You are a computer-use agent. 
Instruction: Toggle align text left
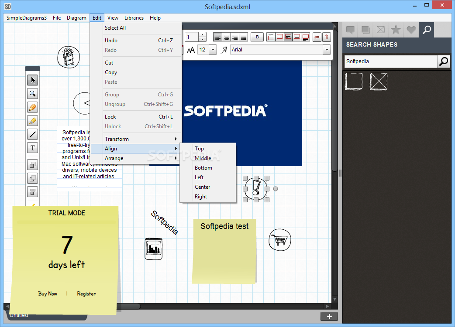(217, 37)
